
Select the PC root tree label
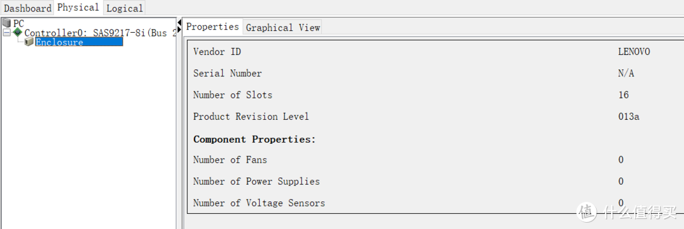pyautogui.click(x=18, y=23)
